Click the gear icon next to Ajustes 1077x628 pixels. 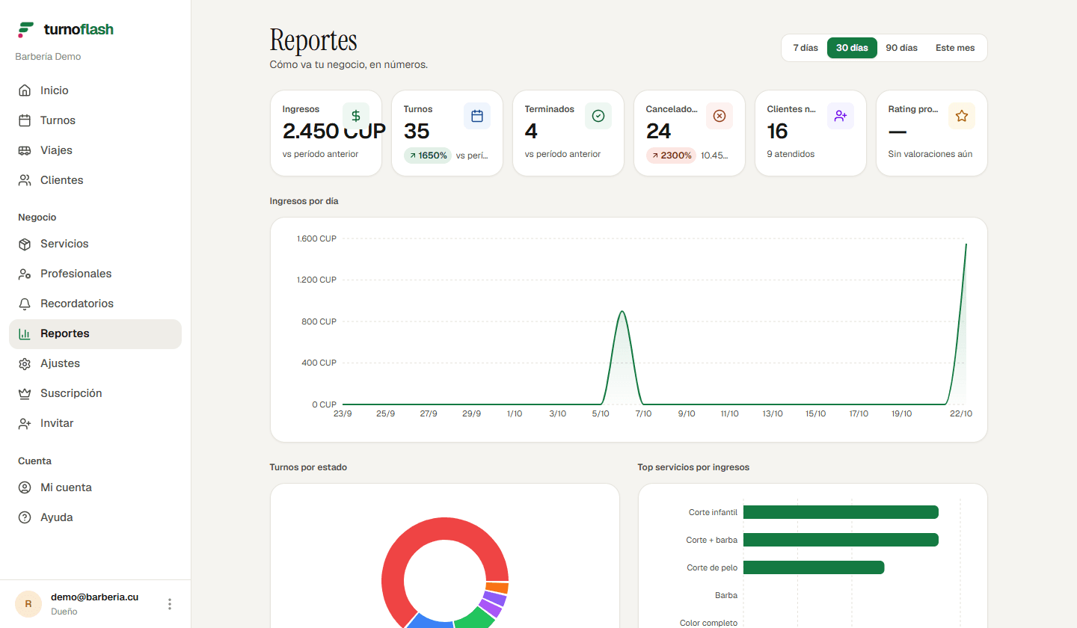pyautogui.click(x=25, y=363)
